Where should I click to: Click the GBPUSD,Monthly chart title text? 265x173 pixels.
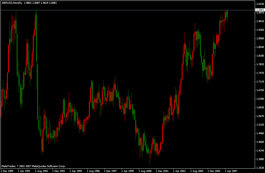[x=12, y=2]
